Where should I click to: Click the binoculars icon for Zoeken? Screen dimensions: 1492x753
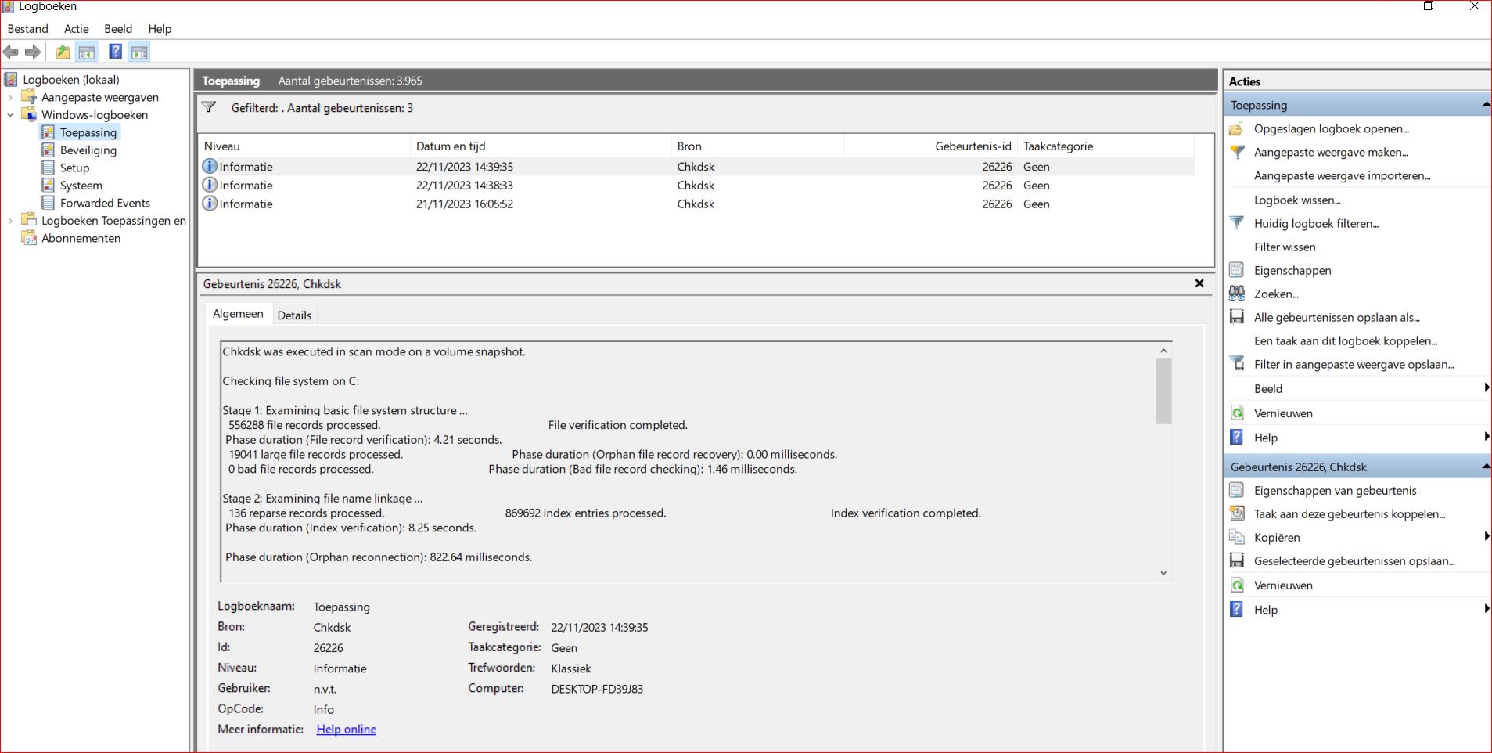pos(1237,294)
